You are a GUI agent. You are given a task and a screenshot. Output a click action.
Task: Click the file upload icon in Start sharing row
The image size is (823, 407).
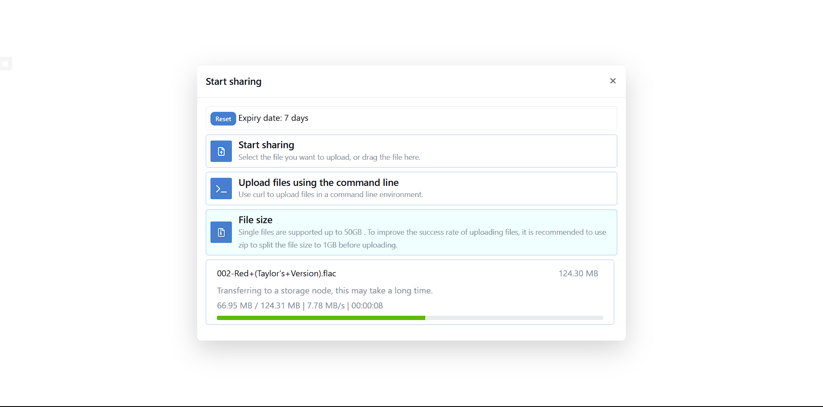coord(221,151)
